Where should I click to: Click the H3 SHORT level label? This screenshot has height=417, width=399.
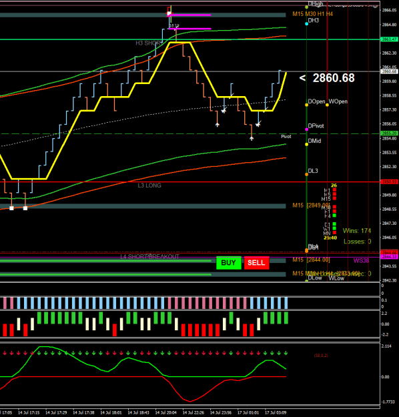[148, 43]
